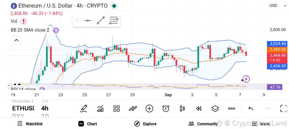Image resolution: width=289 pixels, height=130 pixels.
Task: Create alert using the alarm clock icon
Action: tap(166, 109)
